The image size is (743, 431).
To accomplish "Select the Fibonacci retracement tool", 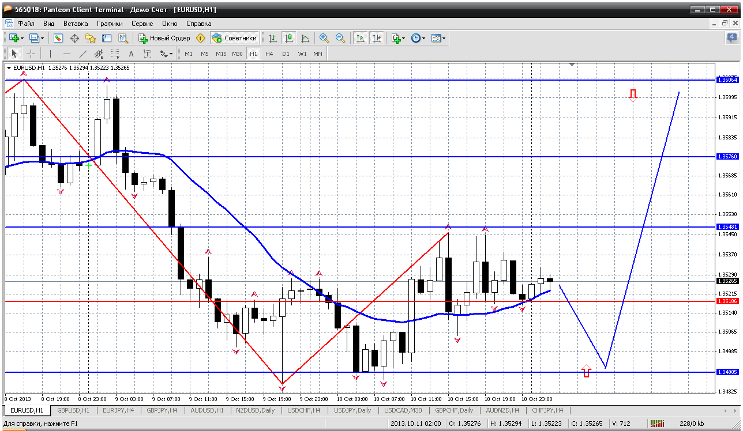I will click(115, 54).
